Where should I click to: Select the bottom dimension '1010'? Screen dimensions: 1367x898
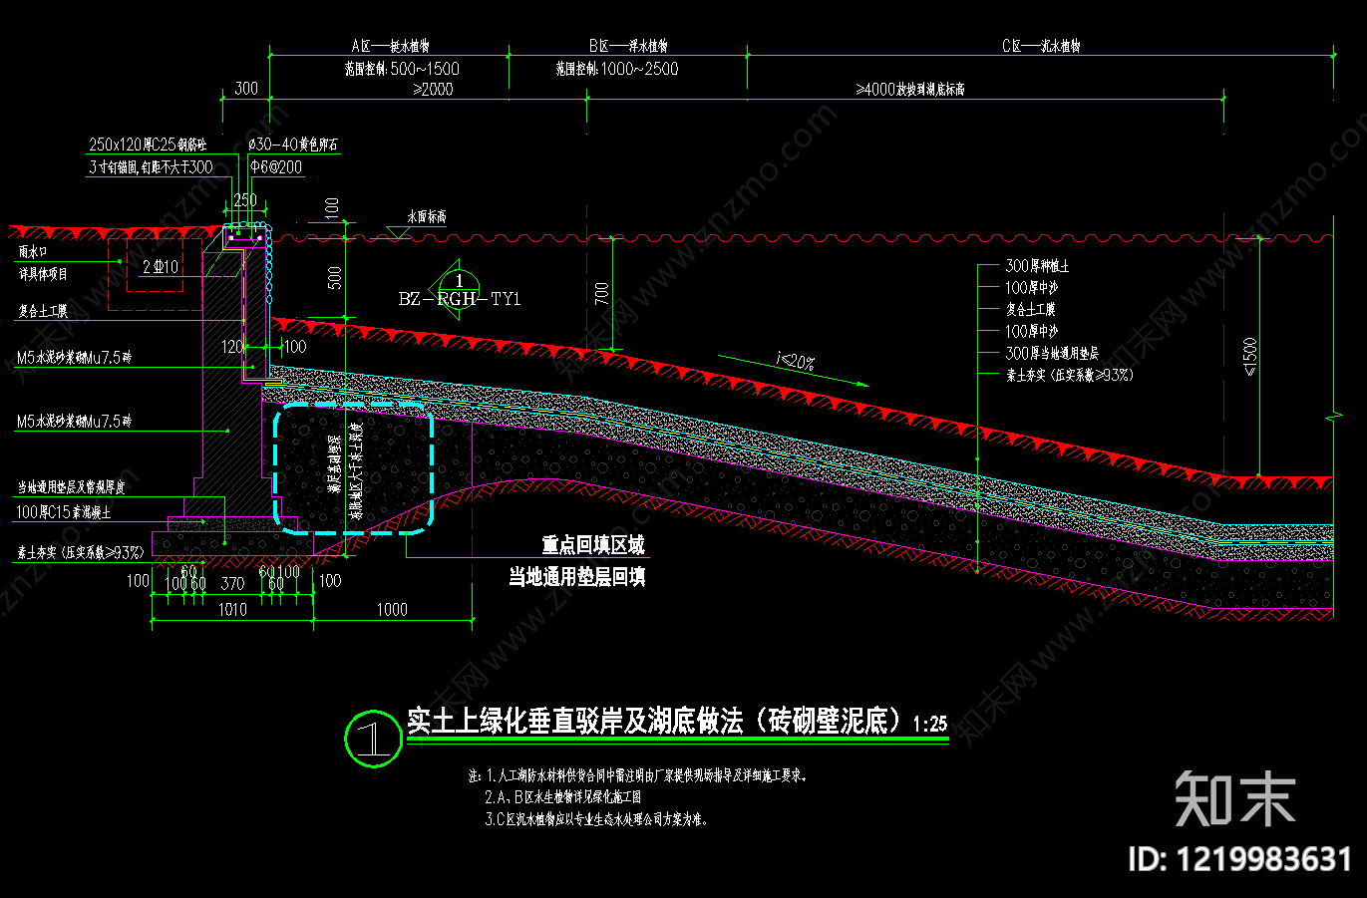(231, 610)
